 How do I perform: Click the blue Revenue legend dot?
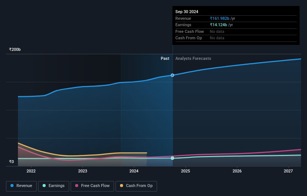click(12, 186)
